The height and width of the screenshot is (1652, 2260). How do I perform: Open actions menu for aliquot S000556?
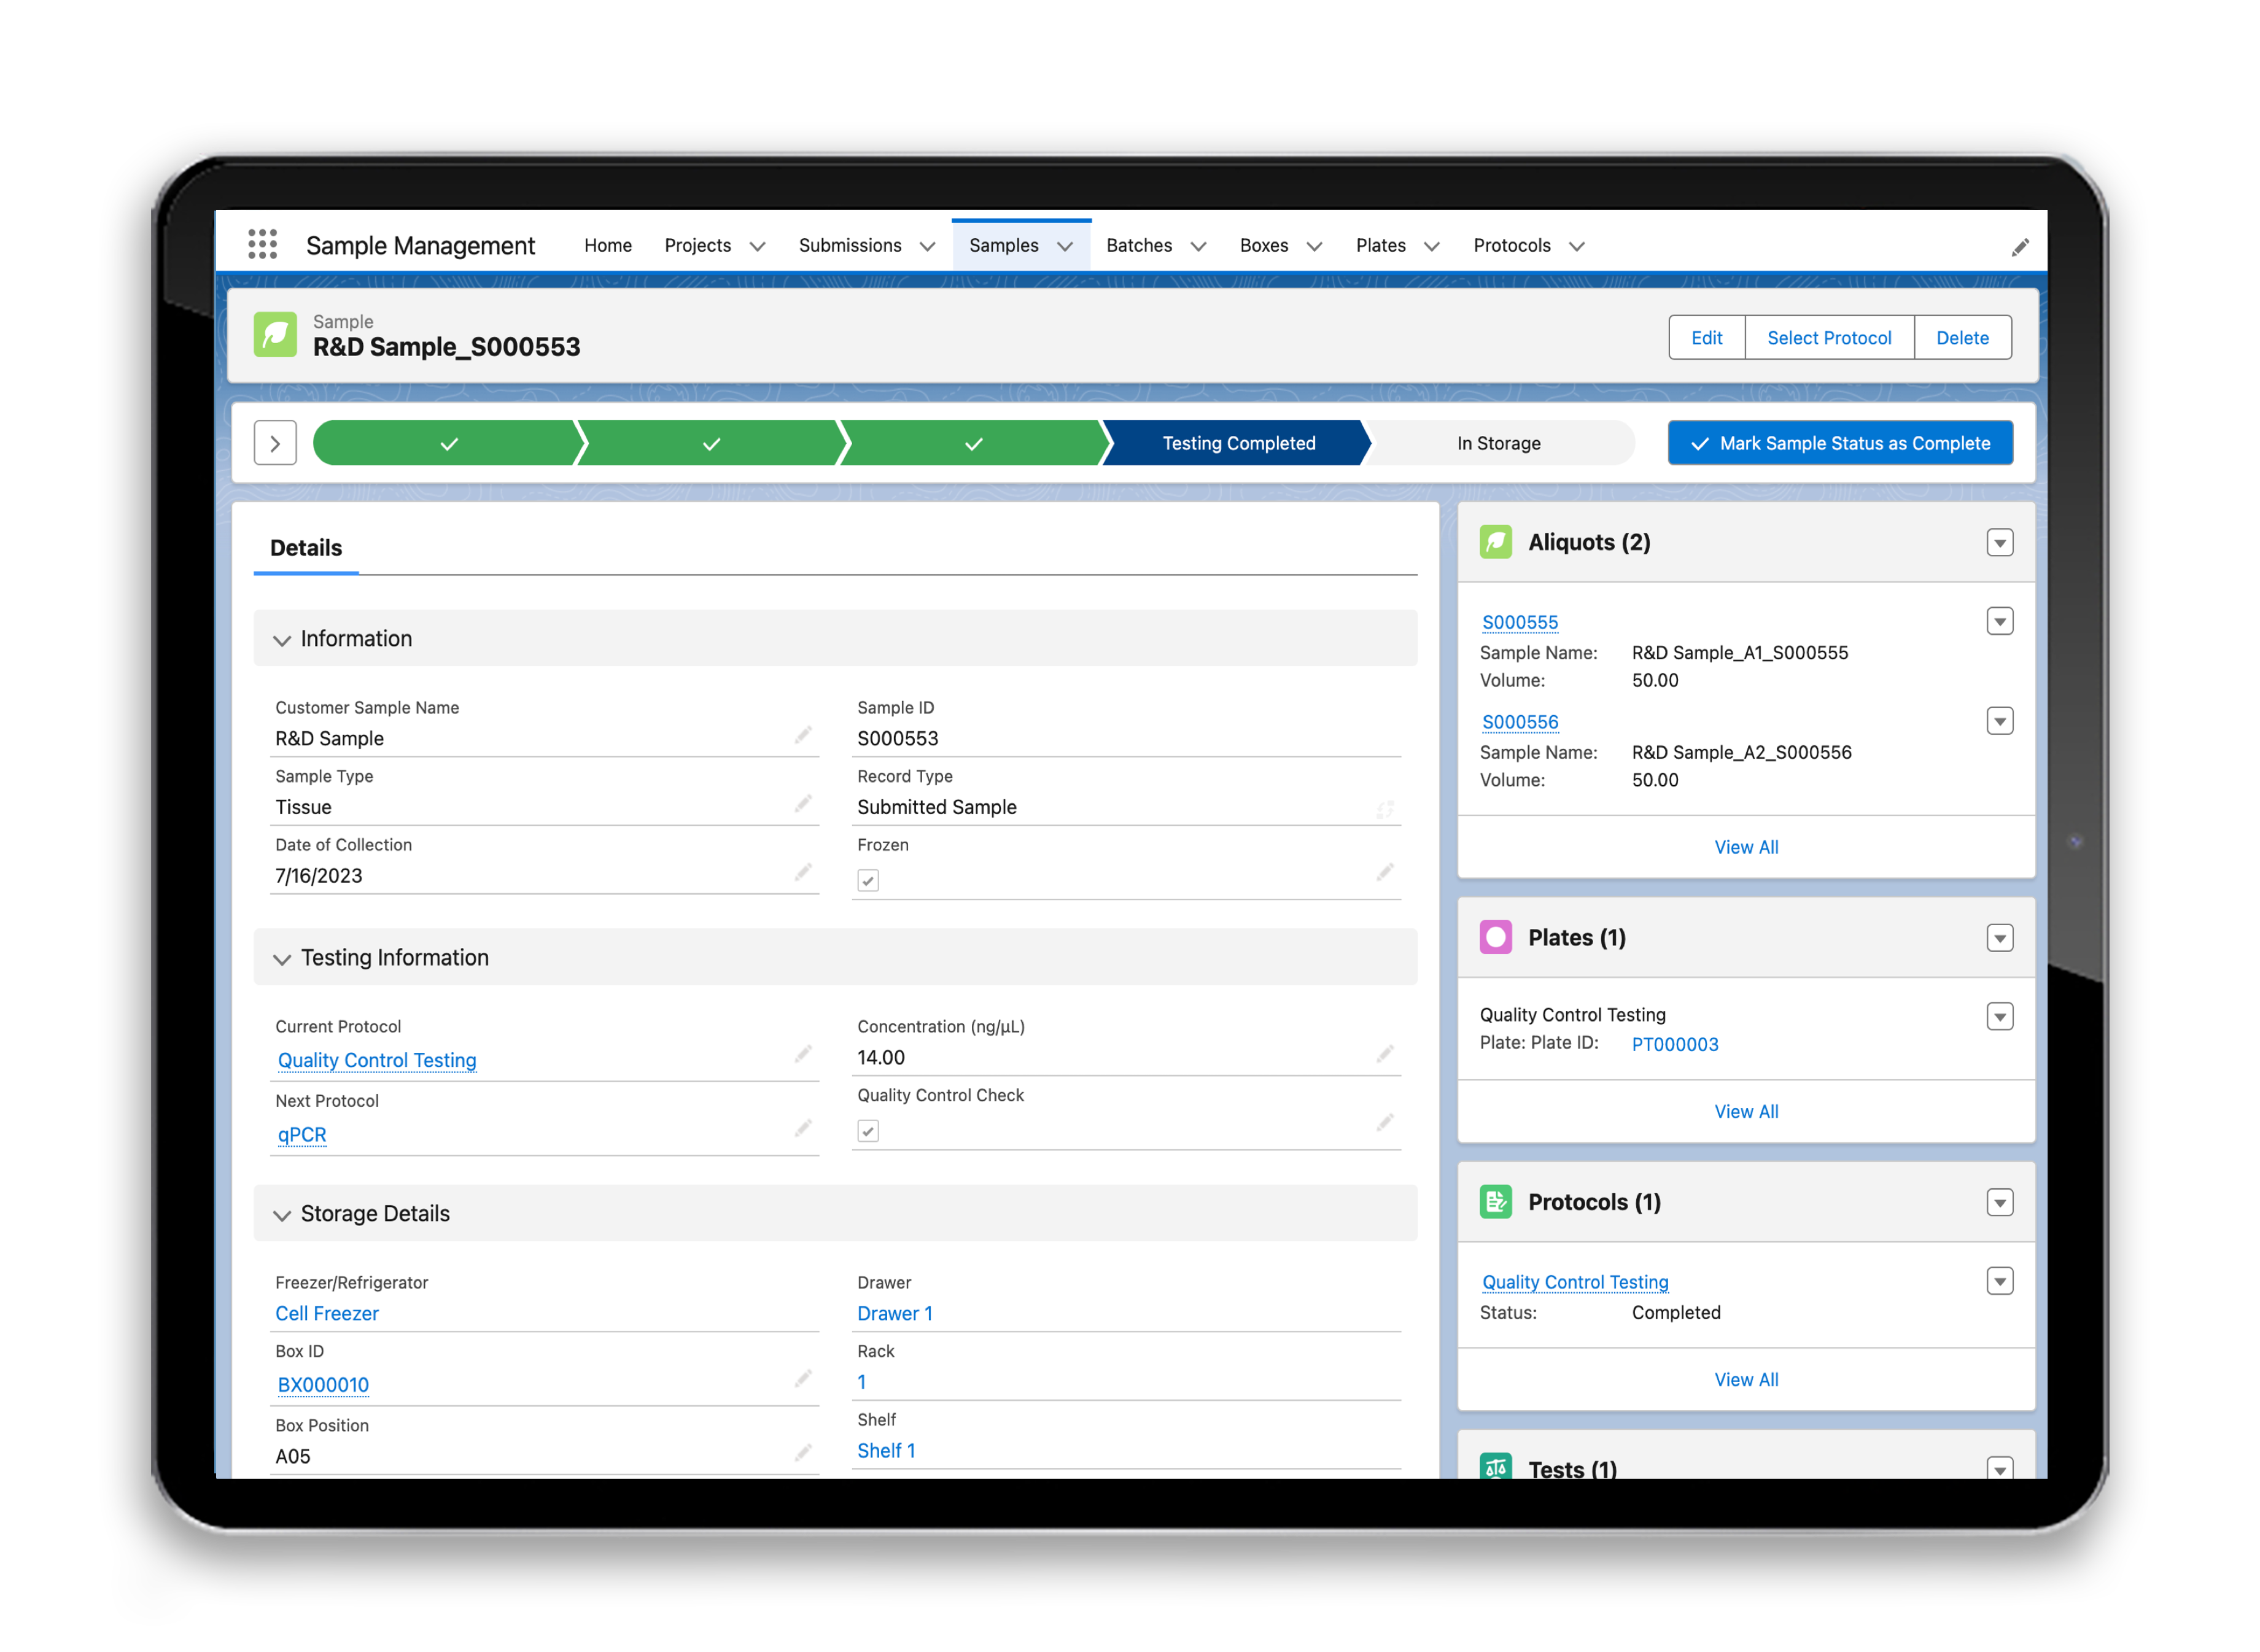[1999, 721]
